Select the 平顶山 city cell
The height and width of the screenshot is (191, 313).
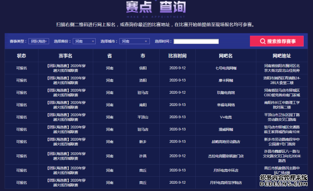(143, 117)
